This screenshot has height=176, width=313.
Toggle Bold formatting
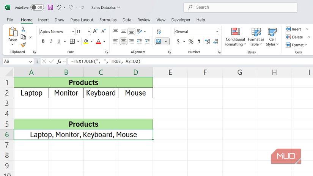[x=43, y=41]
